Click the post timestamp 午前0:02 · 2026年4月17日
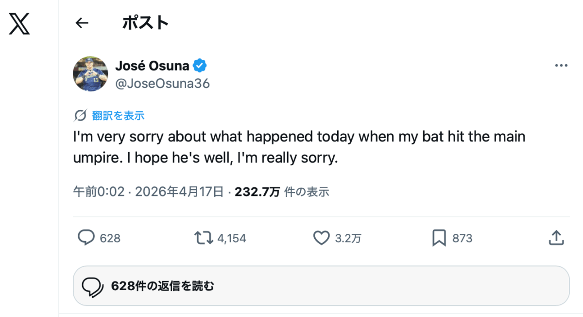This screenshot has width=583, height=317. pos(148,192)
